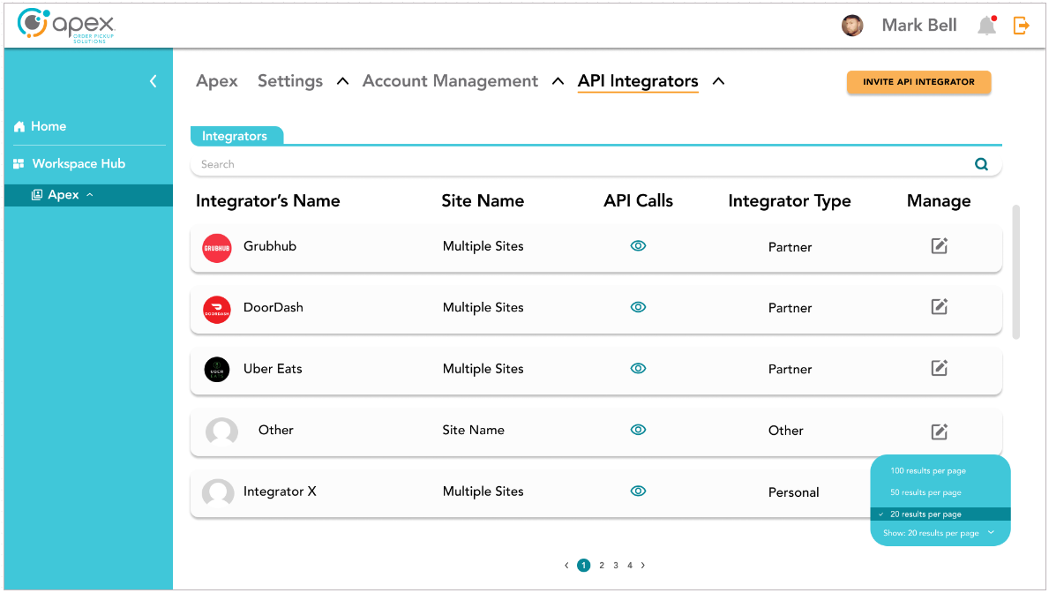The width and height of the screenshot is (1049, 593).
Task: Collapse sidebar with the left chevron
Action: point(154,81)
